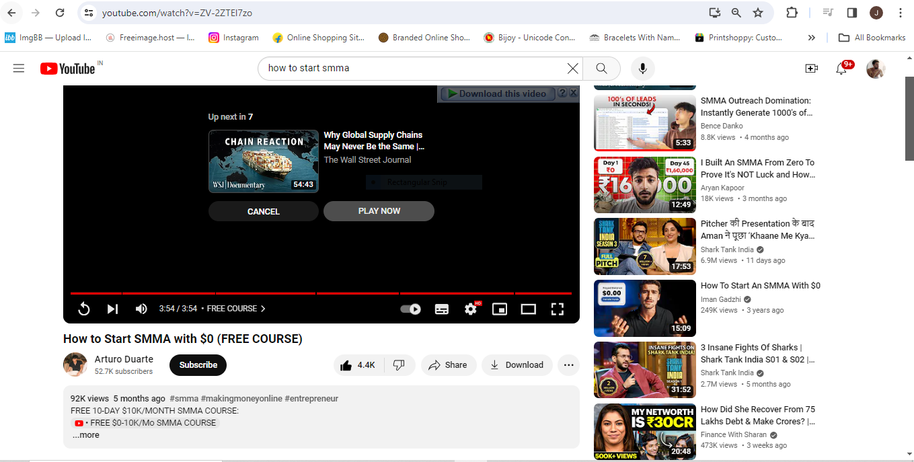Share the video
The image size is (914, 462).
point(449,364)
